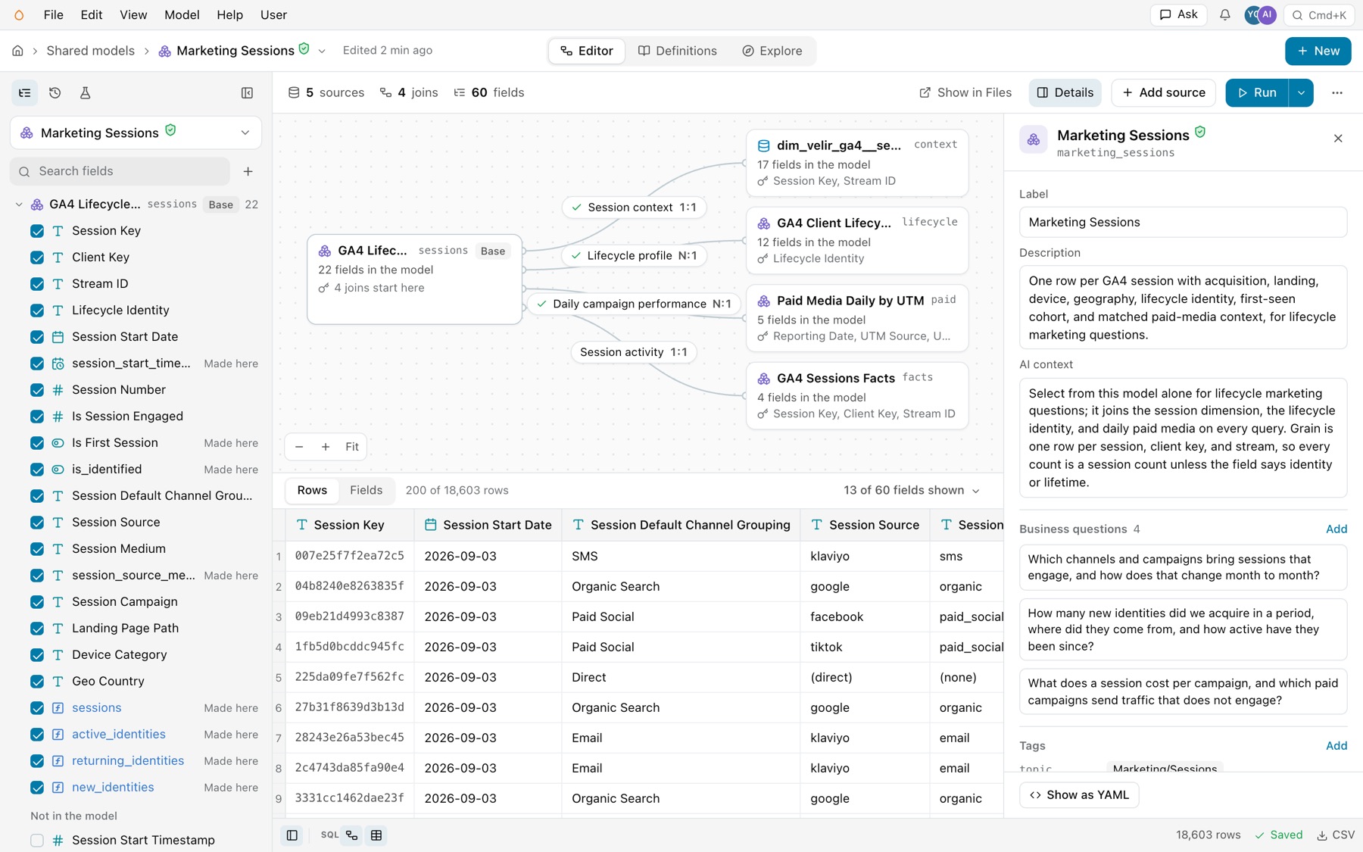The image size is (1363, 852).
Task: Click the Run button
Action: pos(1257,92)
